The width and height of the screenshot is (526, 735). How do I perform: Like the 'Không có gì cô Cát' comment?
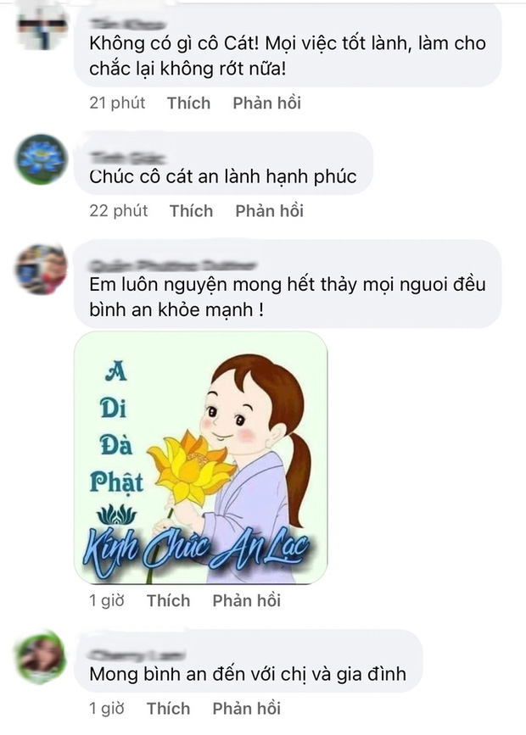(x=188, y=103)
